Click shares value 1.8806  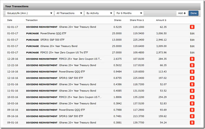117,97
